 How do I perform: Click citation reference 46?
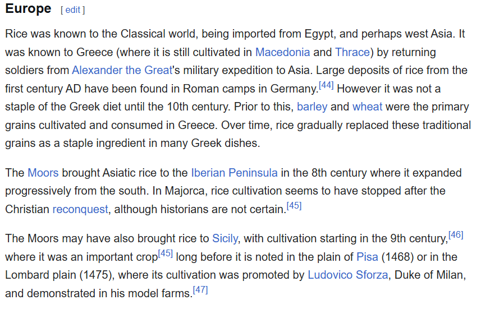[x=456, y=235]
